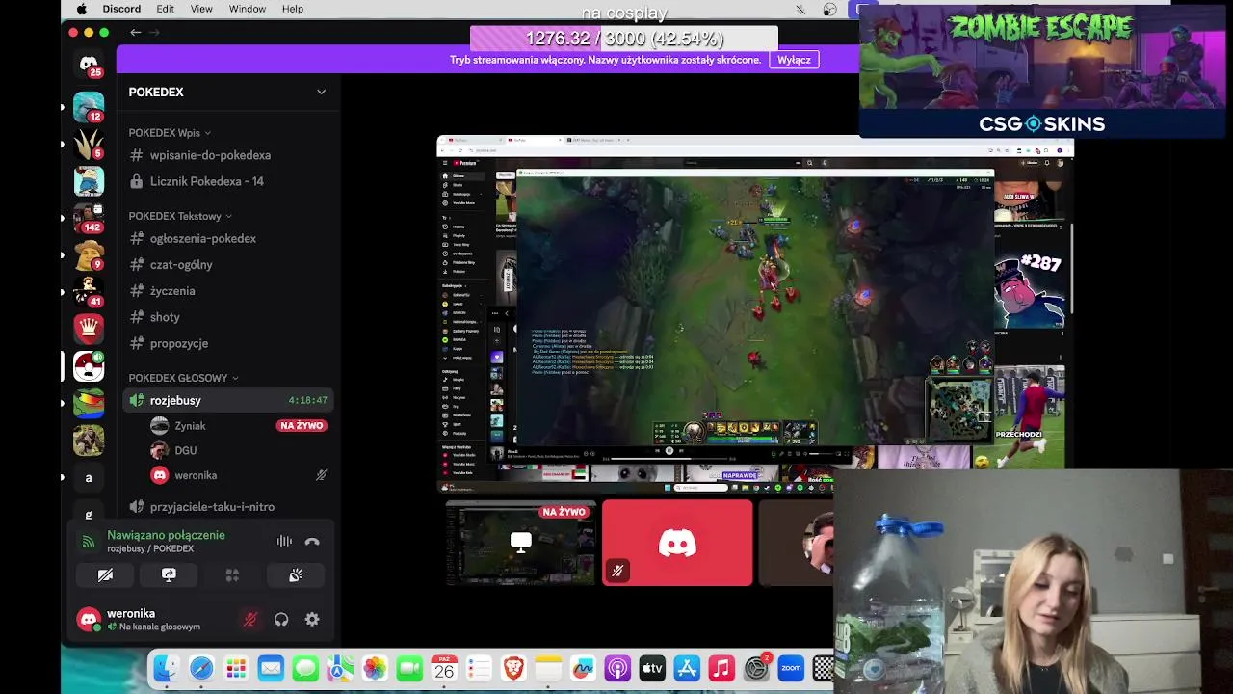Open Edit menu in menu bar
Image resolution: width=1233 pixels, height=694 pixels.
click(x=166, y=9)
